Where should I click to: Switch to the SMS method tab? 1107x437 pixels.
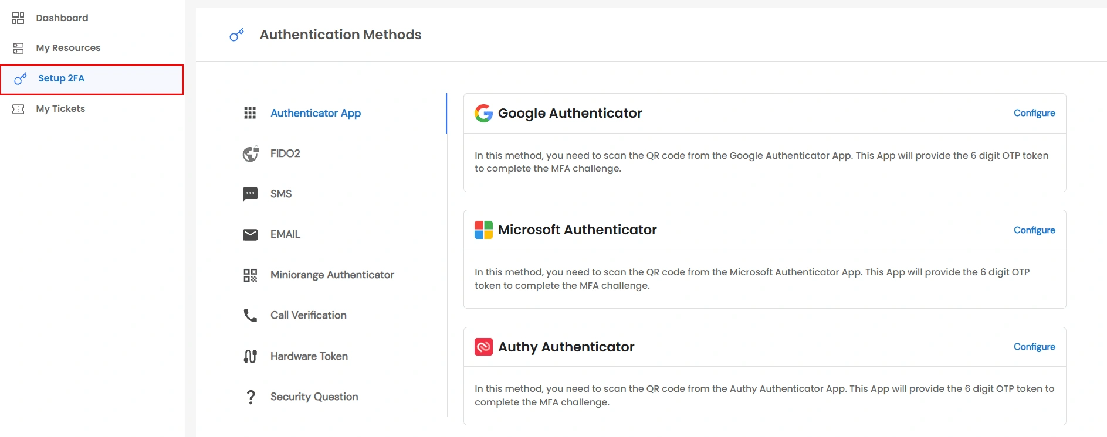[x=281, y=194]
